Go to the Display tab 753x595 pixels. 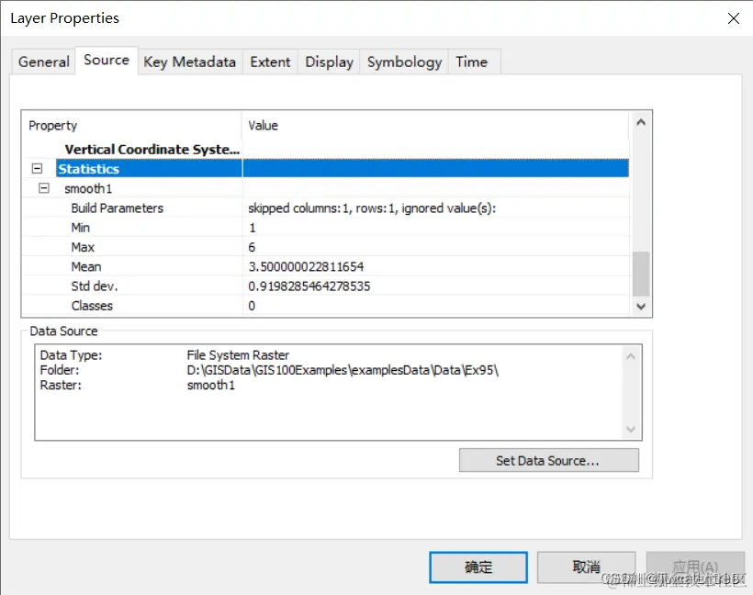point(329,62)
